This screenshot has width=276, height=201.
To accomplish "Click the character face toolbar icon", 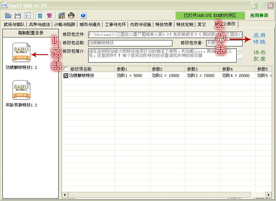I will point(71,15).
